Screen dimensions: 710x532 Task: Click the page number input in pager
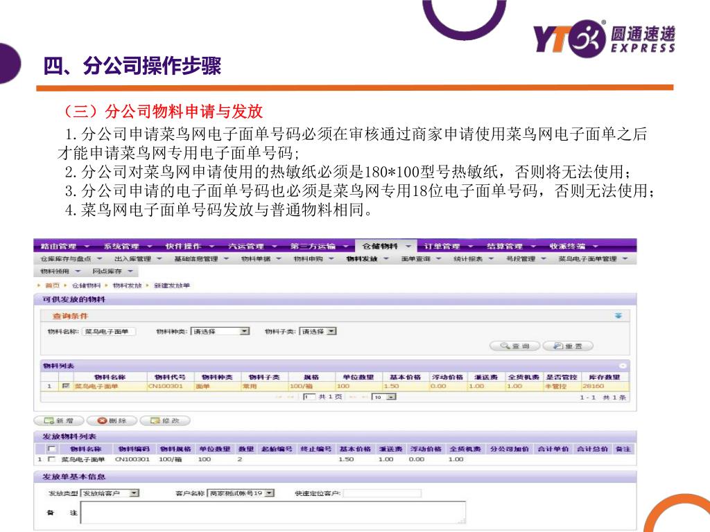tap(309, 397)
